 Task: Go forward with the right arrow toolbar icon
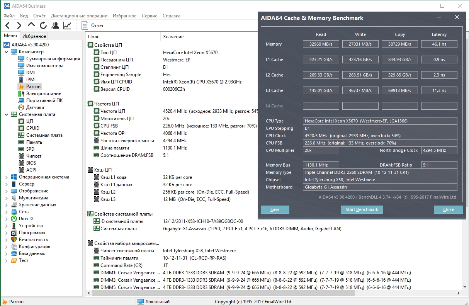(x=19, y=25)
